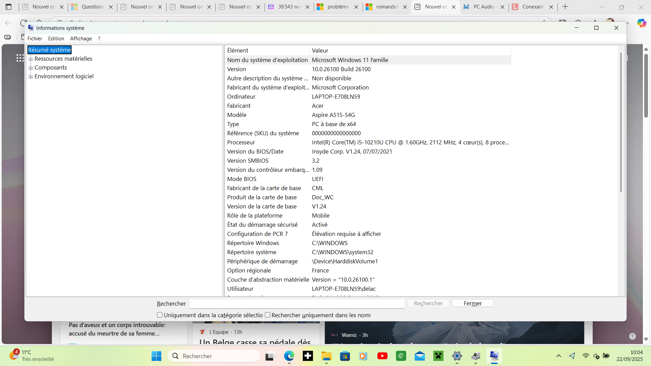651x366 pixels.
Task: Go back with the browser back arrow
Action: point(8,23)
